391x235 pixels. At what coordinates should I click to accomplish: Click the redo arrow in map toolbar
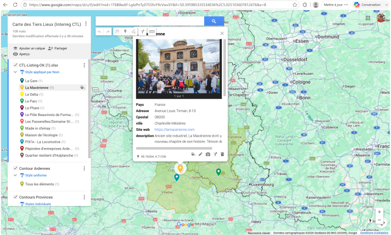point(108,32)
